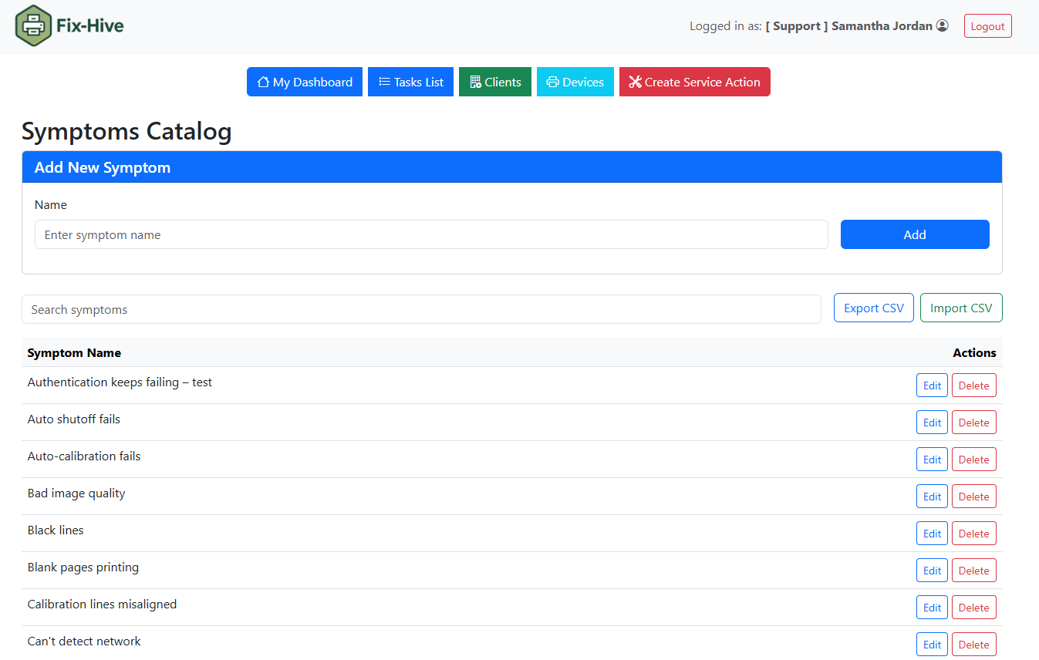The image size is (1039, 660).
Task: Log out using the Logout button
Action: point(987,26)
